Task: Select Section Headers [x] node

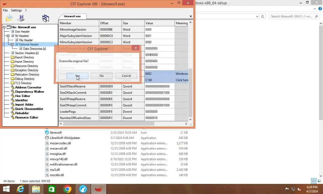Action: 27,53
